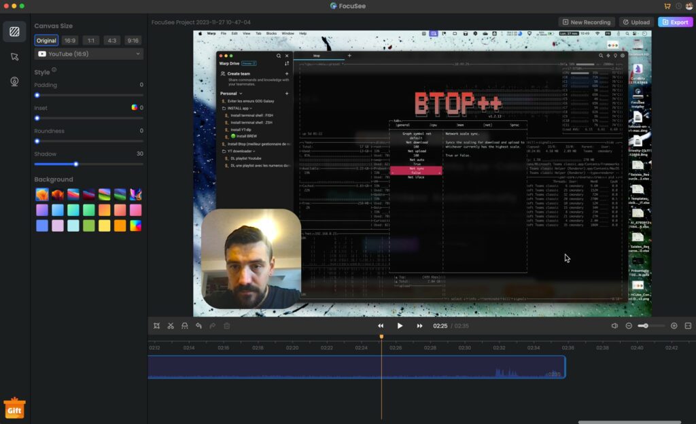Click the timeline zoom slider handle
The image size is (696, 424).
(646, 326)
